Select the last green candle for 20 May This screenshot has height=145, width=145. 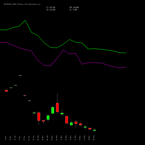(95, 130)
